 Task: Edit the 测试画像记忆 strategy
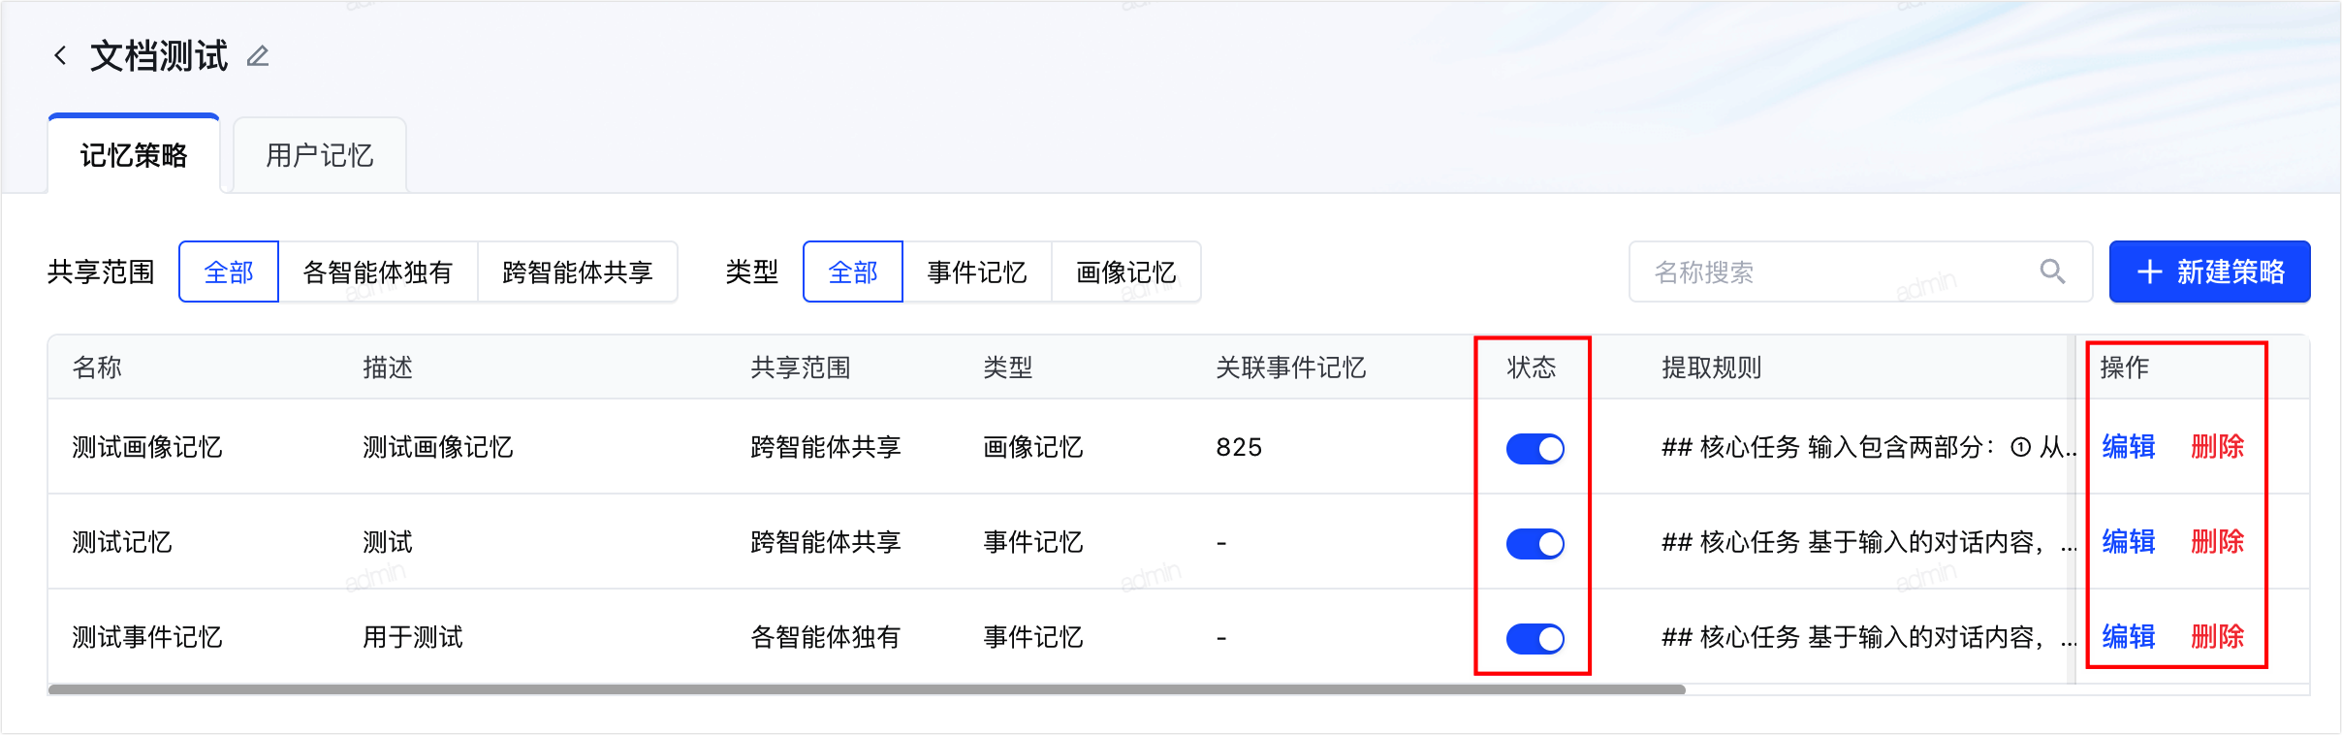(2129, 447)
